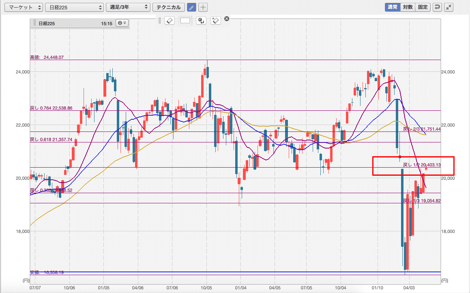Viewport: 470px width, 293px height.
Task: Close the drawing toolbar with the X
Action: pyautogui.click(x=227, y=19)
